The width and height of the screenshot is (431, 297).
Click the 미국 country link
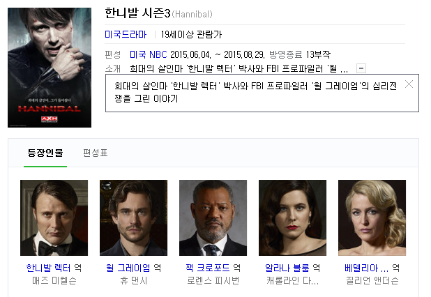tap(137, 54)
